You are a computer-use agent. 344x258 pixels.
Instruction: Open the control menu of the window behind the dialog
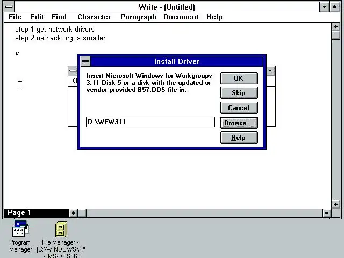(73, 70)
